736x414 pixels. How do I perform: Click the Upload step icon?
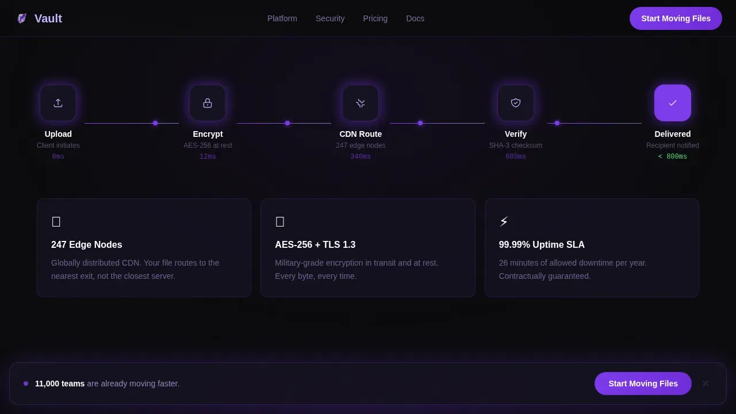pyautogui.click(x=58, y=103)
